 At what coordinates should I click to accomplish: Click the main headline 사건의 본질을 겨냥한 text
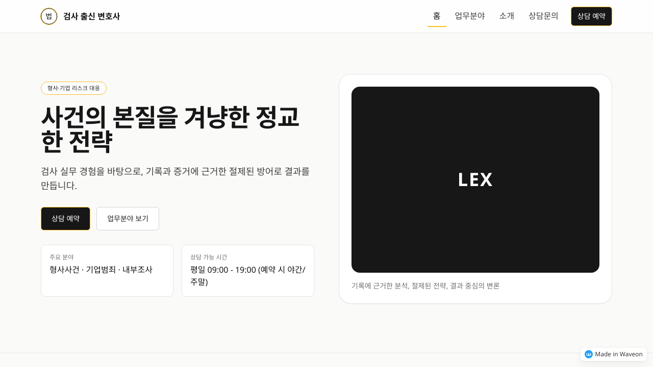pos(170,118)
